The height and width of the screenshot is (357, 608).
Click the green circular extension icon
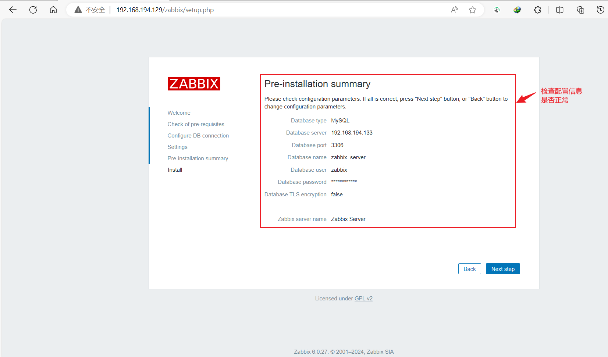point(497,10)
